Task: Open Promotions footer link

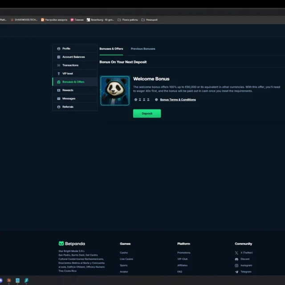Action: point(184,252)
